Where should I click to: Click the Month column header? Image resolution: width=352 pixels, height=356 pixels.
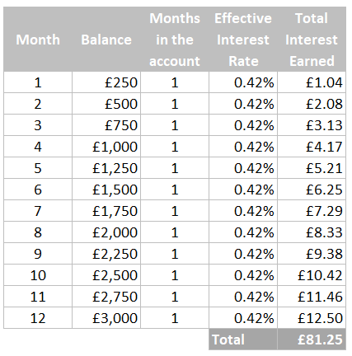[x=38, y=40]
